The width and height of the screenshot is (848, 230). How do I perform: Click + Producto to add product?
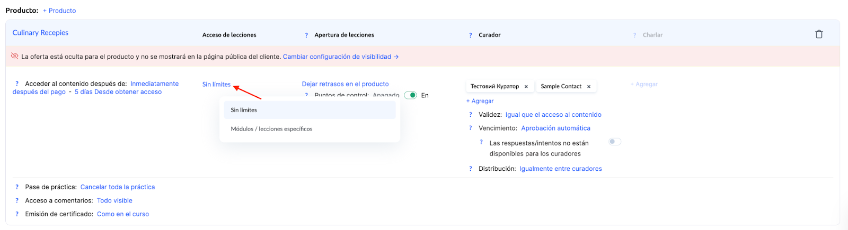click(x=59, y=11)
